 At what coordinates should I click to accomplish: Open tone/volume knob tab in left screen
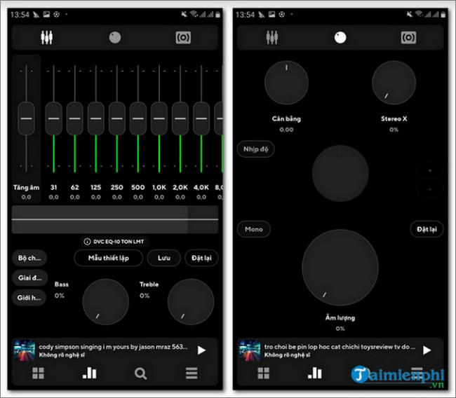pyautogui.click(x=115, y=37)
